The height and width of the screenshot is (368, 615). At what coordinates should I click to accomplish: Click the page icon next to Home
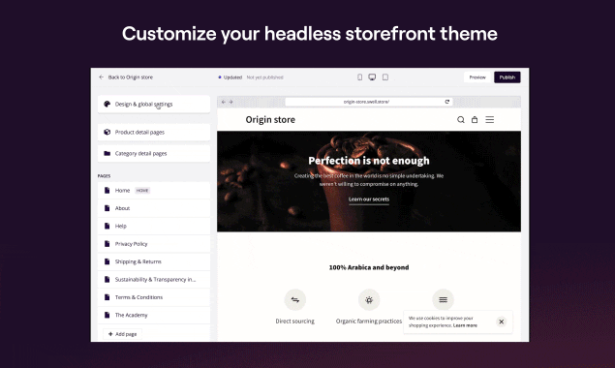click(107, 190)
